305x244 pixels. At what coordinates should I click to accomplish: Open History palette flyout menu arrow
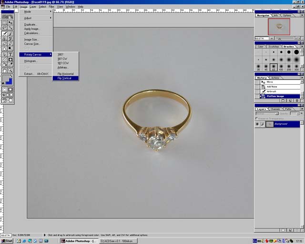point(302,78)
